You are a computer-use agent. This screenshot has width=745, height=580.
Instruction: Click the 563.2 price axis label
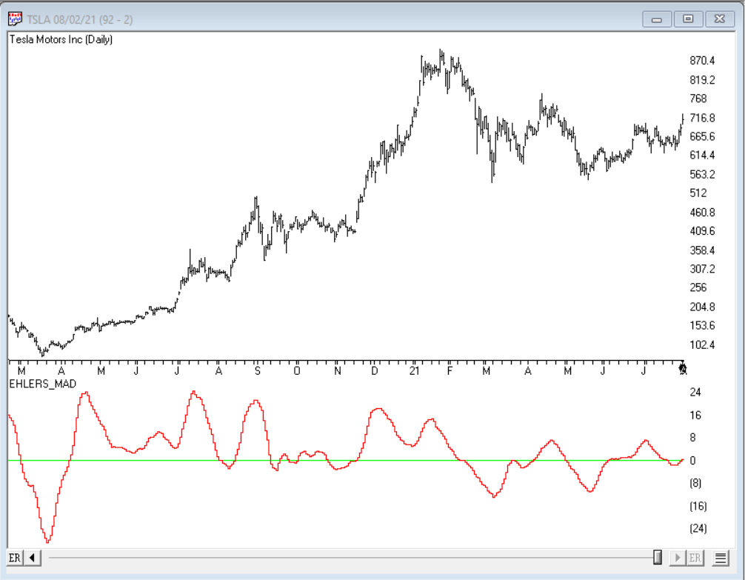pyautogui.click(x=702, y=174)
